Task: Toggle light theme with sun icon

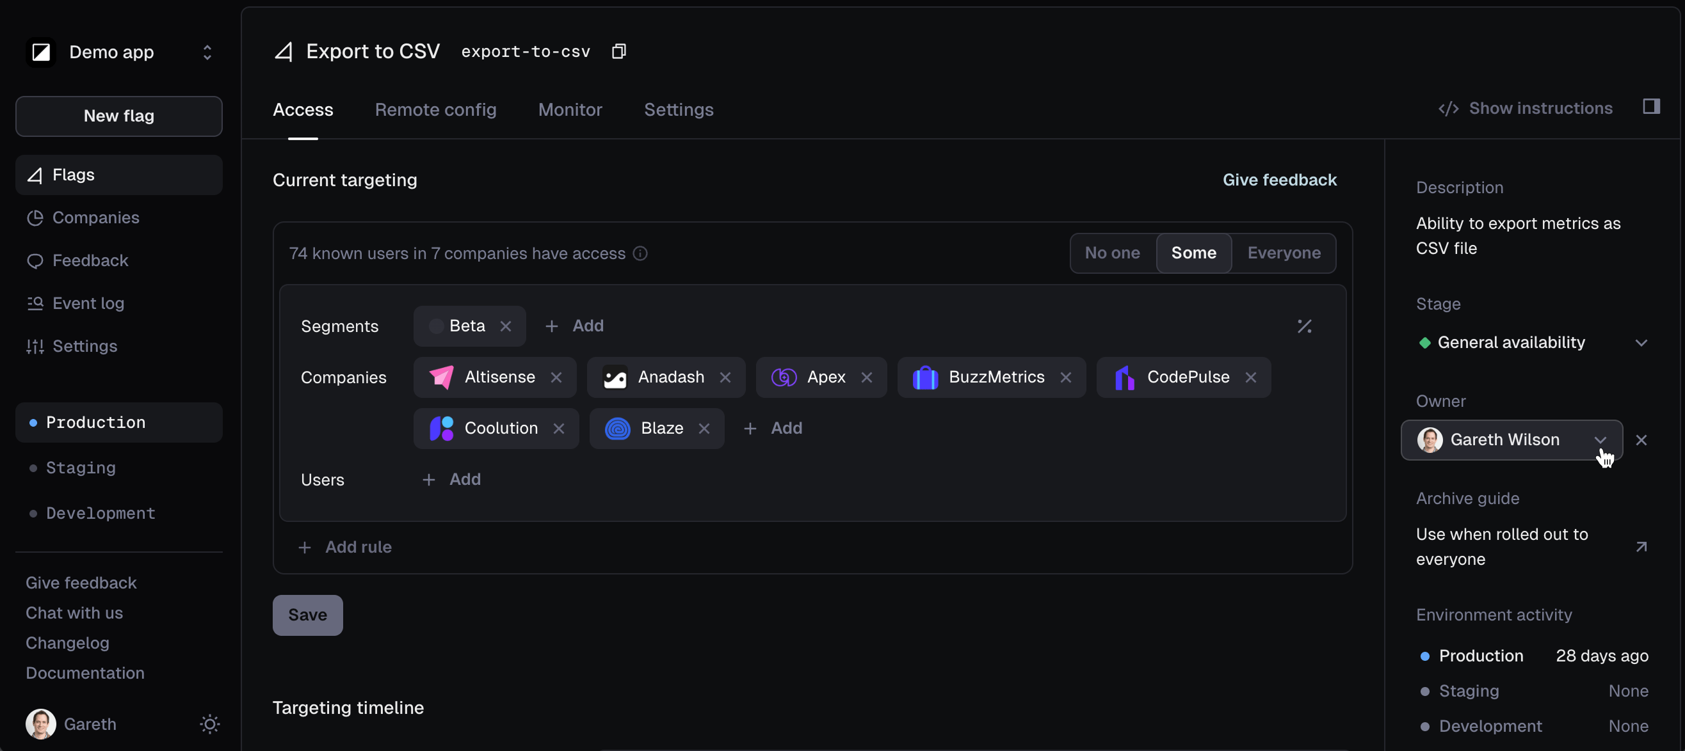Action: (209, 723)
